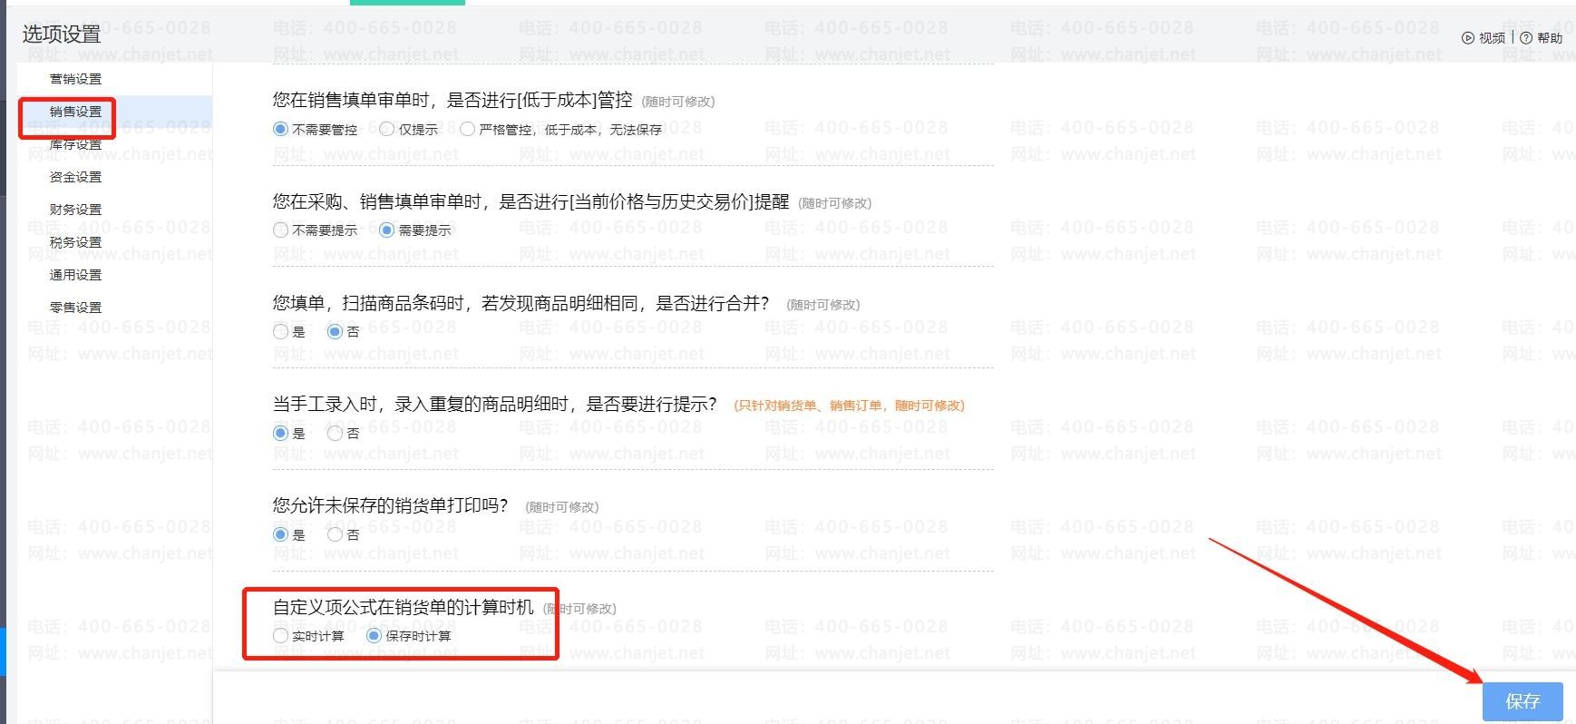1576x724 pixels.
Task: Switch to 零售设置 section
Action: [x=75, y=308]
